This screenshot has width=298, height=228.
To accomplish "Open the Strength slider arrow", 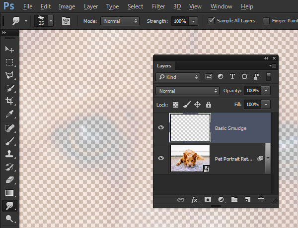I will point(193,21).
